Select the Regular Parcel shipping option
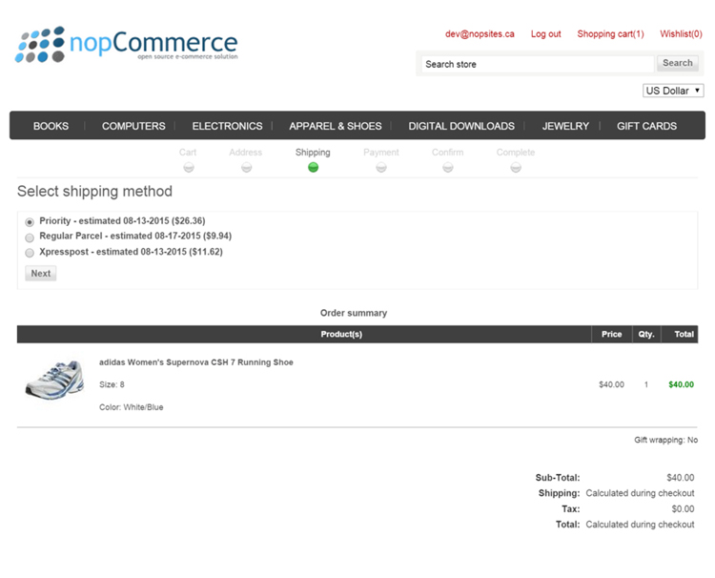The image size is (715, 578). 30,237
